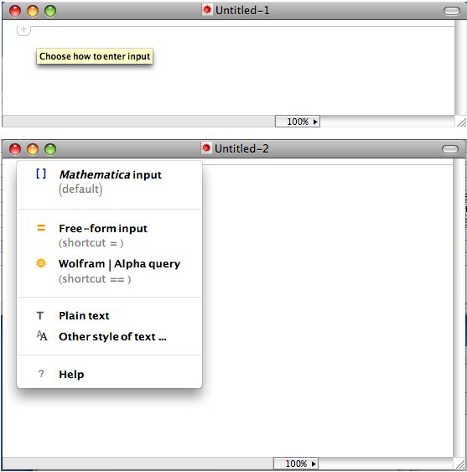Image resolution: width=467 pixels, height=472 pixels.
Task: Select the blue brackets Mathematica input icon
Action: click(x=41, y=174)
